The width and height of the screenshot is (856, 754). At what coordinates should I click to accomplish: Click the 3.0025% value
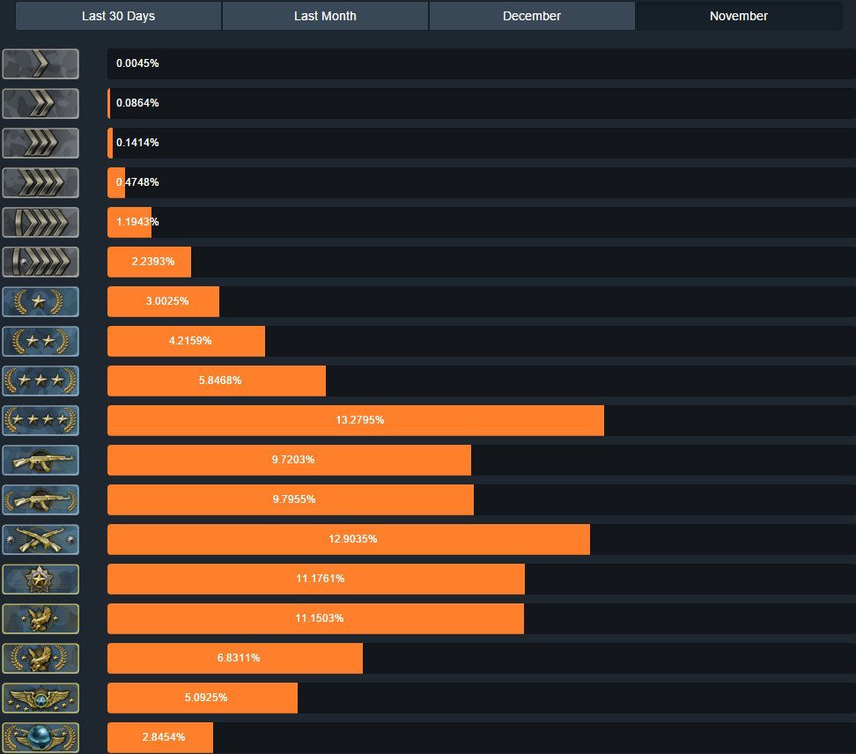[x=167, y=301]
